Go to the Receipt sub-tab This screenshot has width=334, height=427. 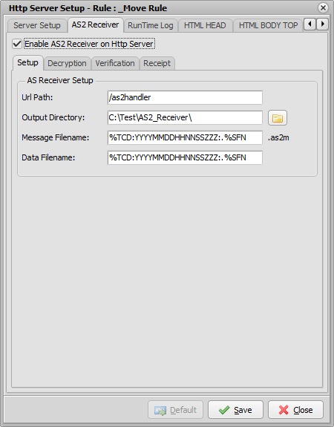point(157,63)
